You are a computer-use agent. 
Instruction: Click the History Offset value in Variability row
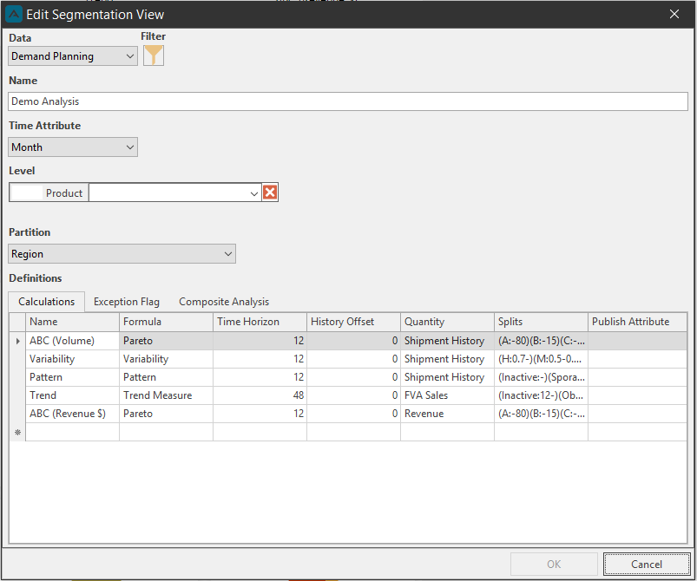354,359
